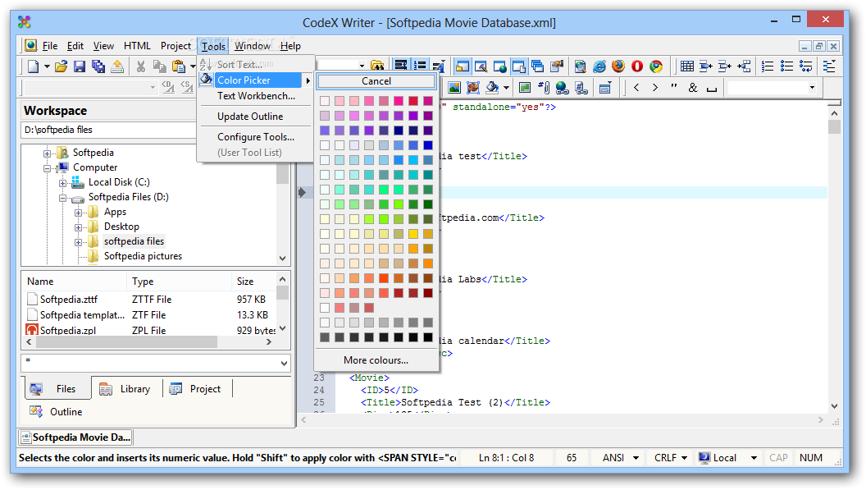
Task: Insert quotation mark character symbol
Action: (674, 87)
